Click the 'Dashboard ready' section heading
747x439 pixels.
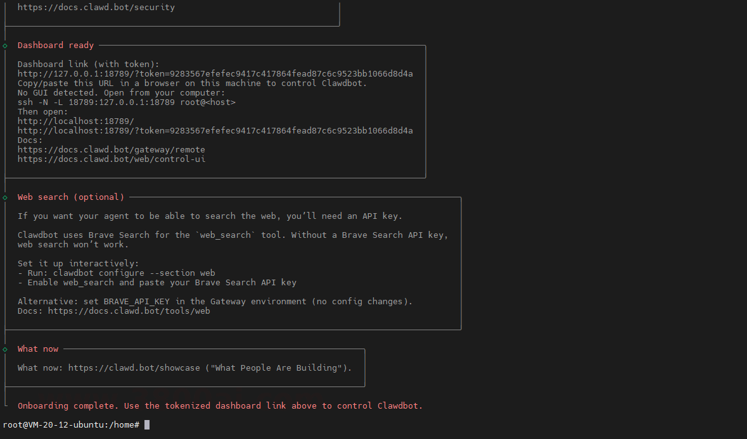pyautogui.click(x=55, y=46)
